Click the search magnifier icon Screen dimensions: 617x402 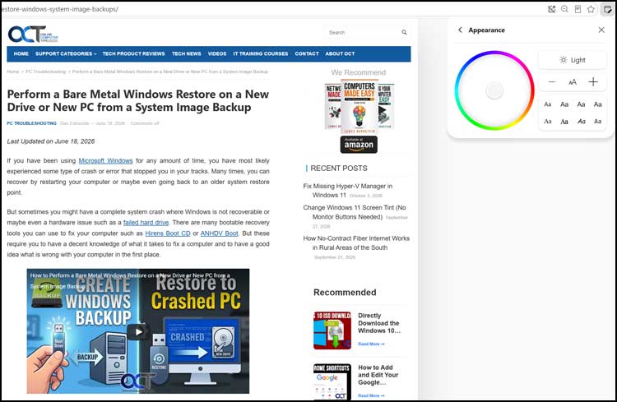click(x=404, y=32)
